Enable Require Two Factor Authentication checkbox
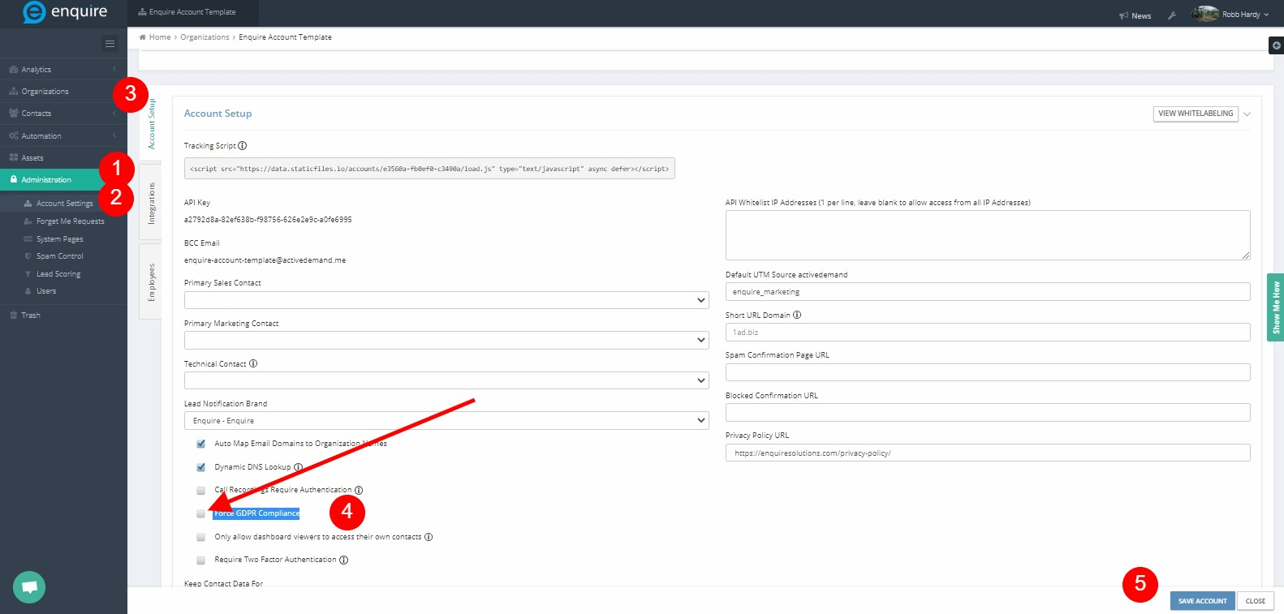 (200, 560)
